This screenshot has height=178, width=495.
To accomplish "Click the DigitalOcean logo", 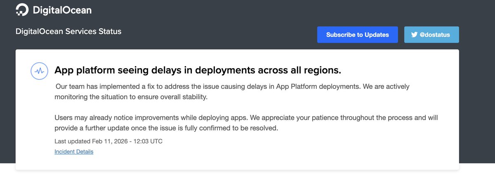I will [54, 9].
